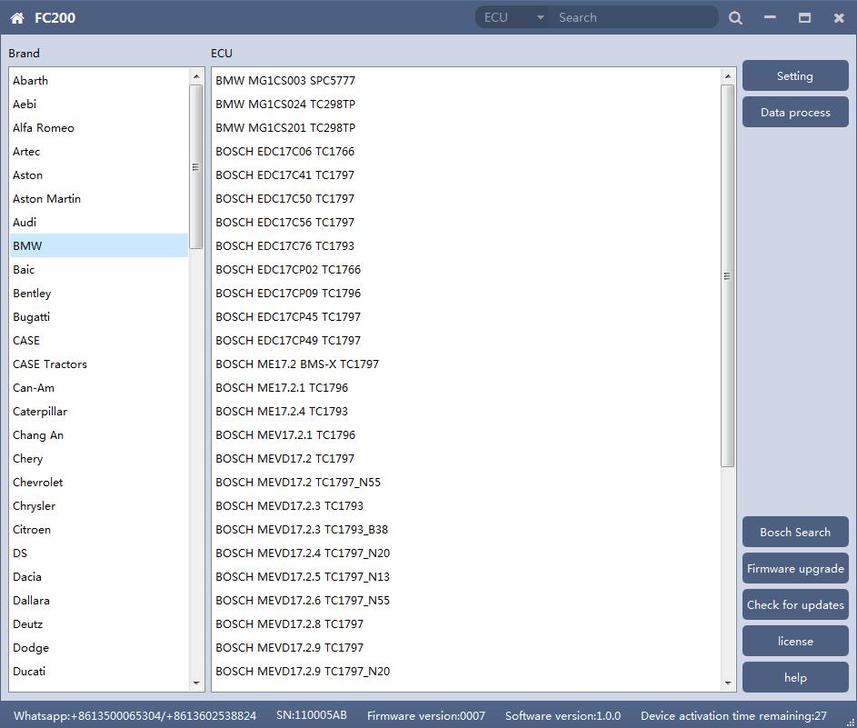Select BOSCH MEVD17.2.3 TC1793_B38 ECU

(x=302, y=530)
